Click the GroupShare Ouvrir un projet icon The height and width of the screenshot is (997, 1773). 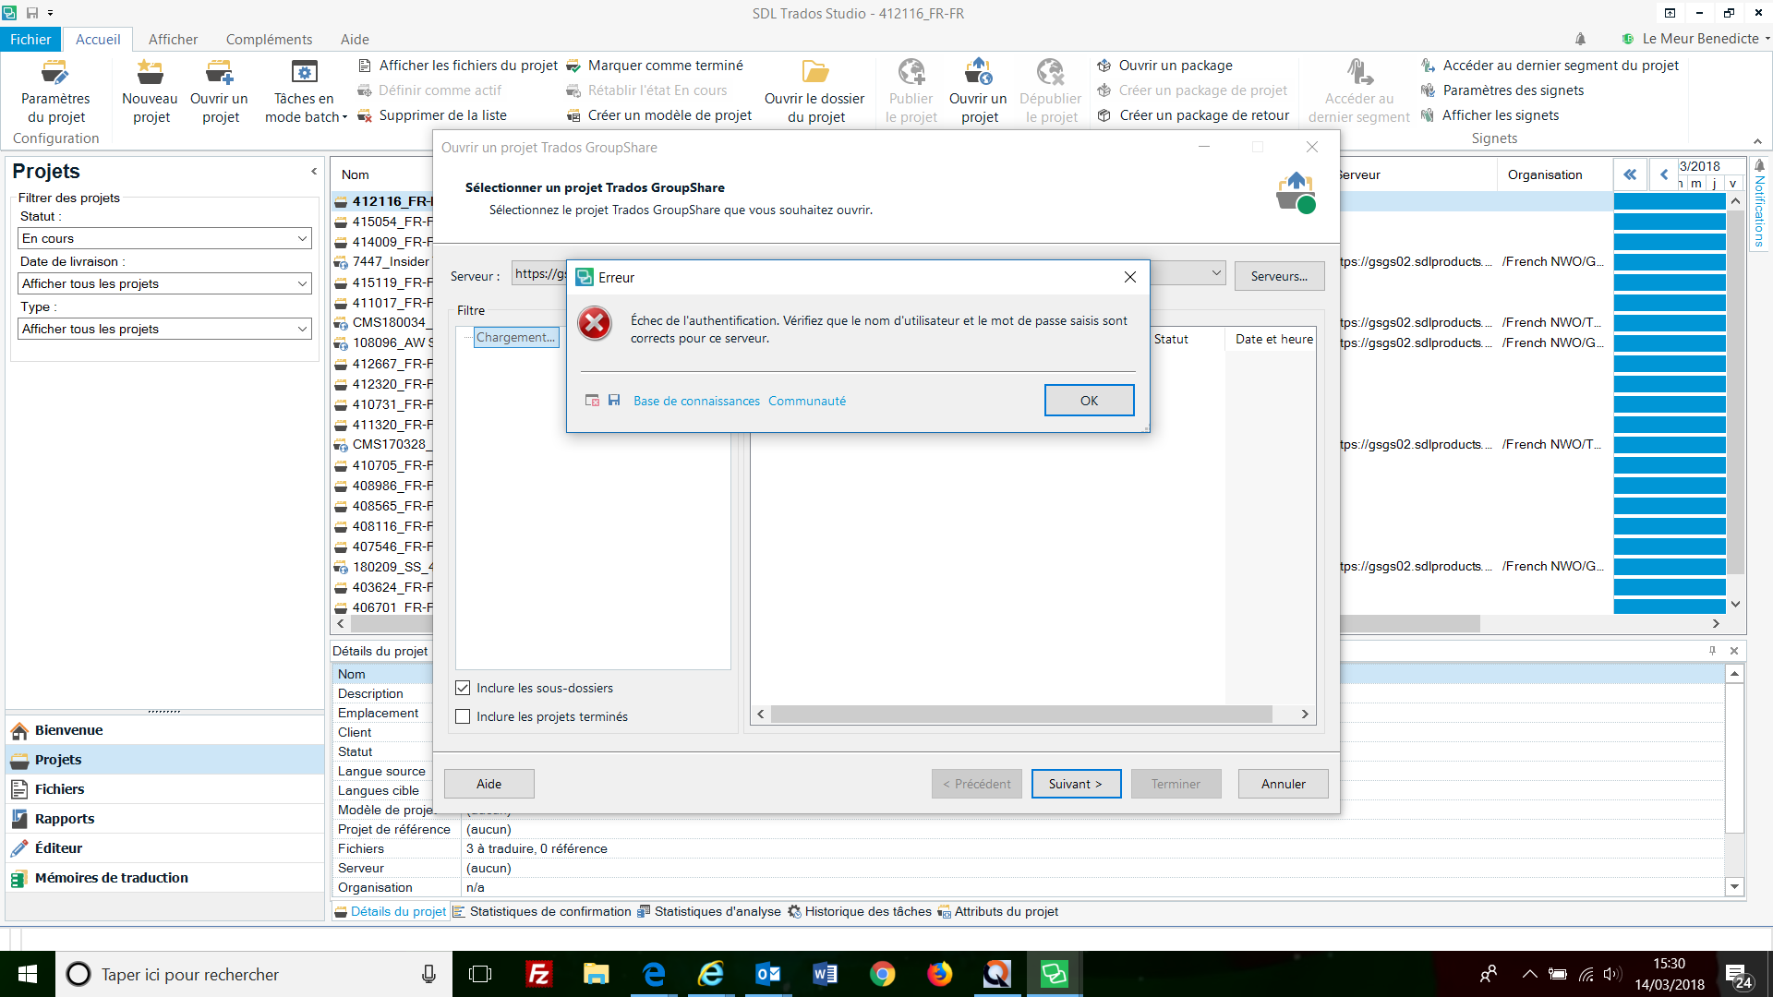point(978,91)
